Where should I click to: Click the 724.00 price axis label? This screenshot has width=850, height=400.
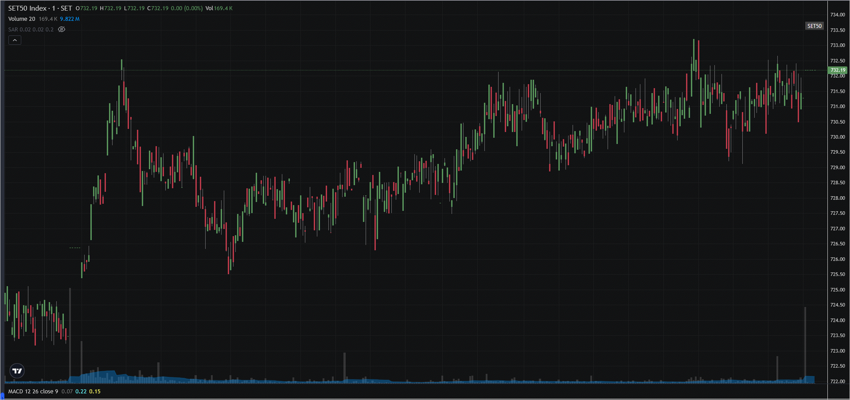(x=837, y=320)
